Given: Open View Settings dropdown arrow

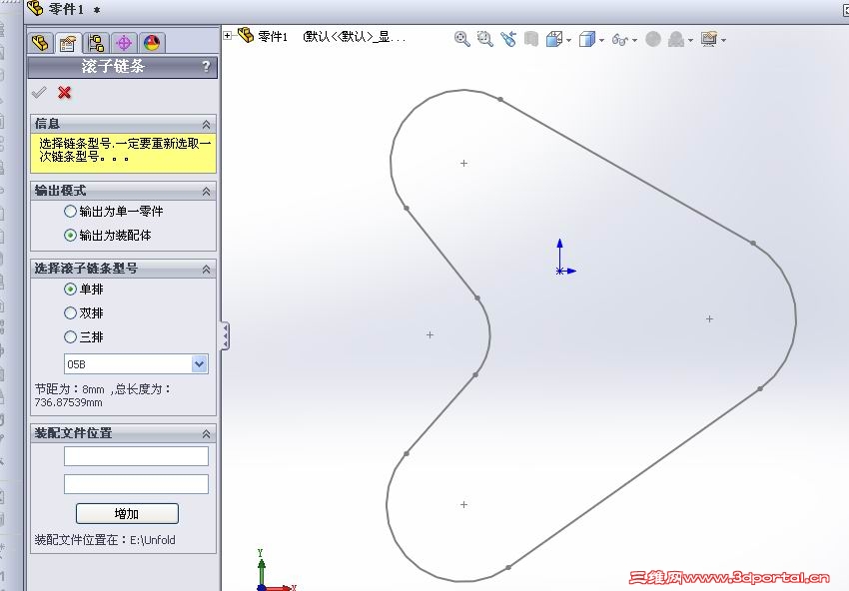Looking at the screenshot, I should [x=723, y=40].
